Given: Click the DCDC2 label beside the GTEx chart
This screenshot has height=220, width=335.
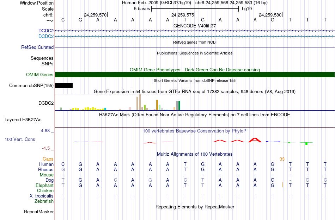Looking at the screenshot, I should (x=46, y=103).
